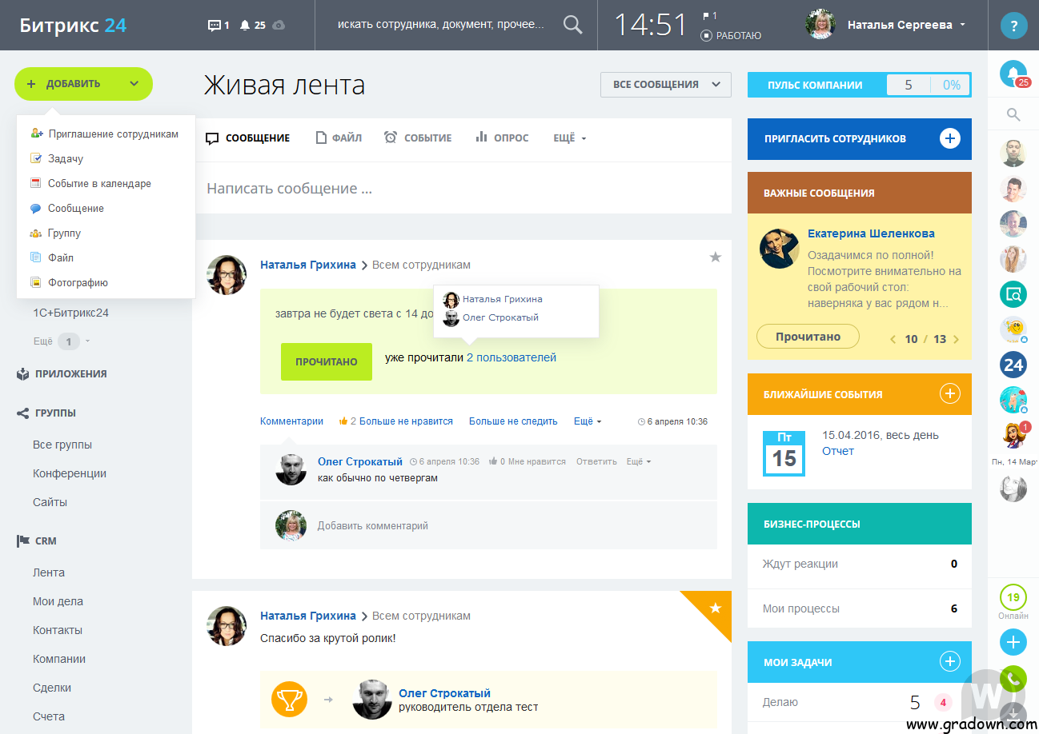This screenshot has width=1039, height=734.
Task: Open the chat messages counter icon
Action: point(218,25)
